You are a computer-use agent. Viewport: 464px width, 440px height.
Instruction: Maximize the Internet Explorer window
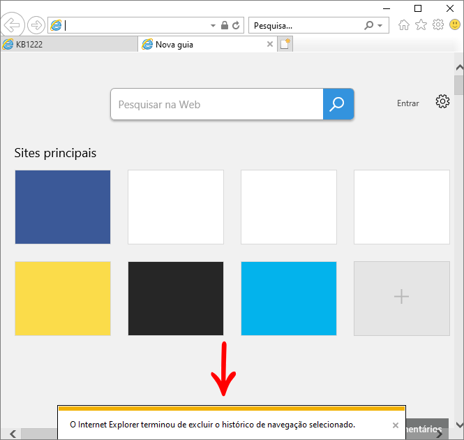pos(418,8)
